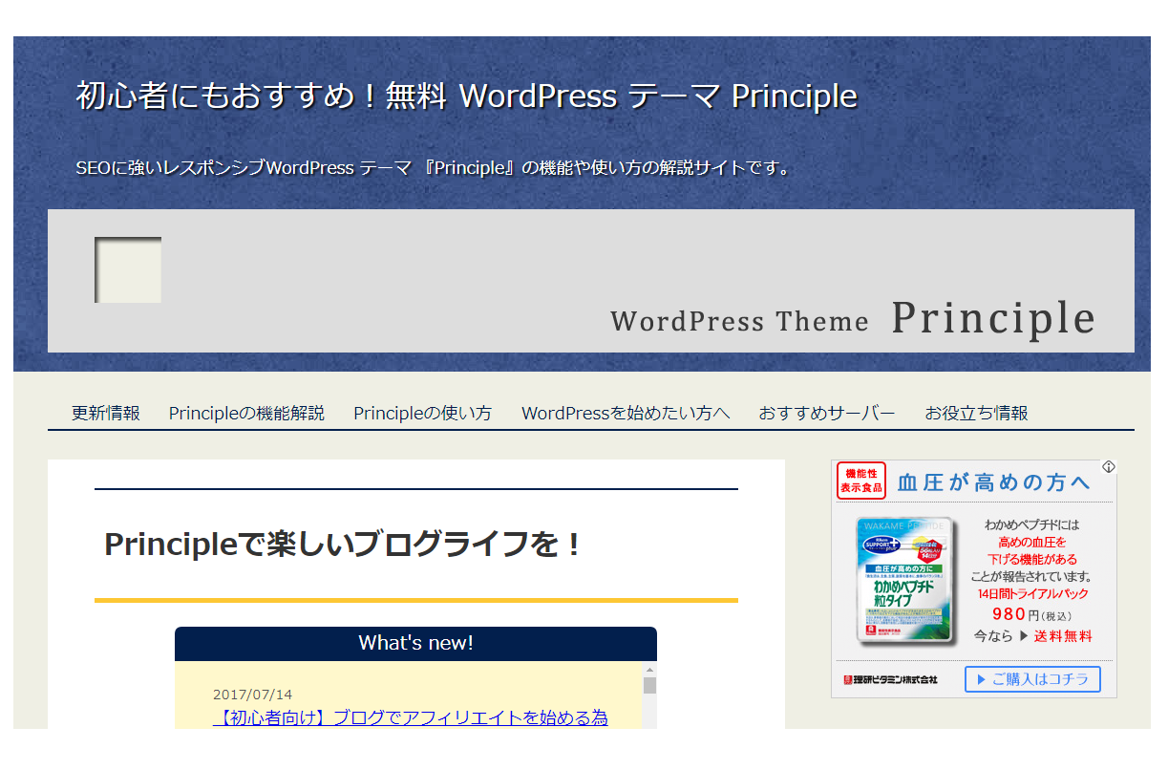Click the site title 初心者にもおすすめ！無料 WordPress テーマ Principle
Image resolution: width=1168 pixels, height=770 pixels.
[x=466, y=96]
